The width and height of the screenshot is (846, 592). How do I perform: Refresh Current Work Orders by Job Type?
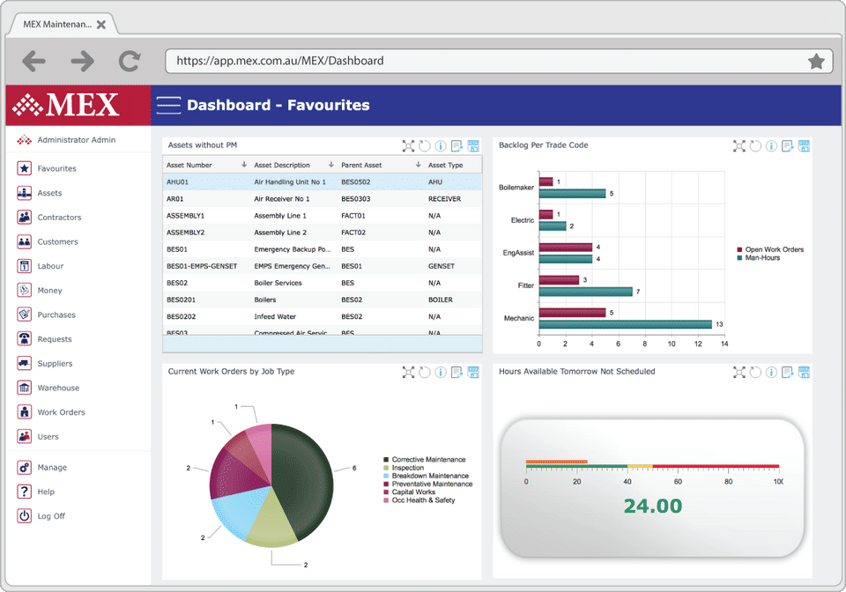[425, 372]
